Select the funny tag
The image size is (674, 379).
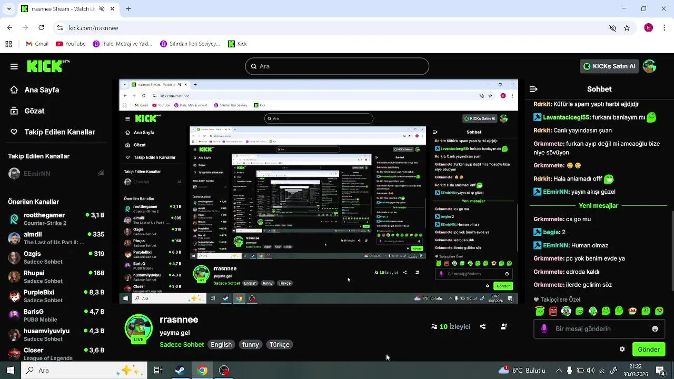[x=251, y=345]
